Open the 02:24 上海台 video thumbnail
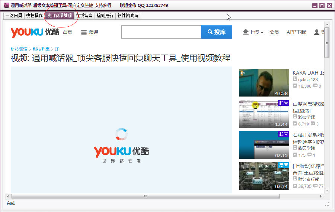This screenshot has width=335, height=212. (264, 176)
